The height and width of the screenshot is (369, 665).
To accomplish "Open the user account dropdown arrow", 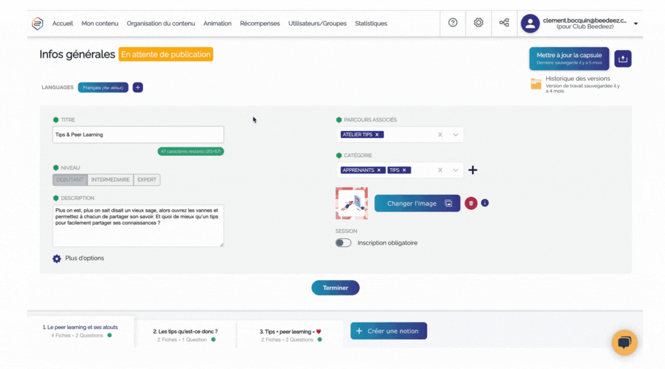I will [x=636, y=24].
